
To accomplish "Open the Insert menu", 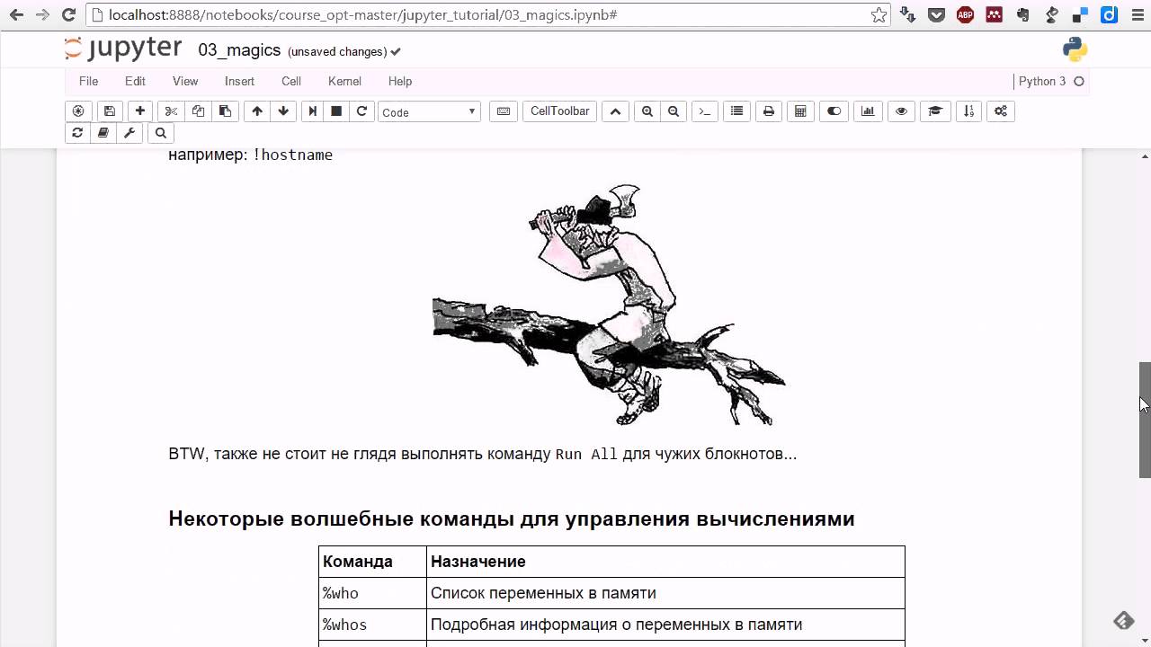I will (x=239, y=81).
